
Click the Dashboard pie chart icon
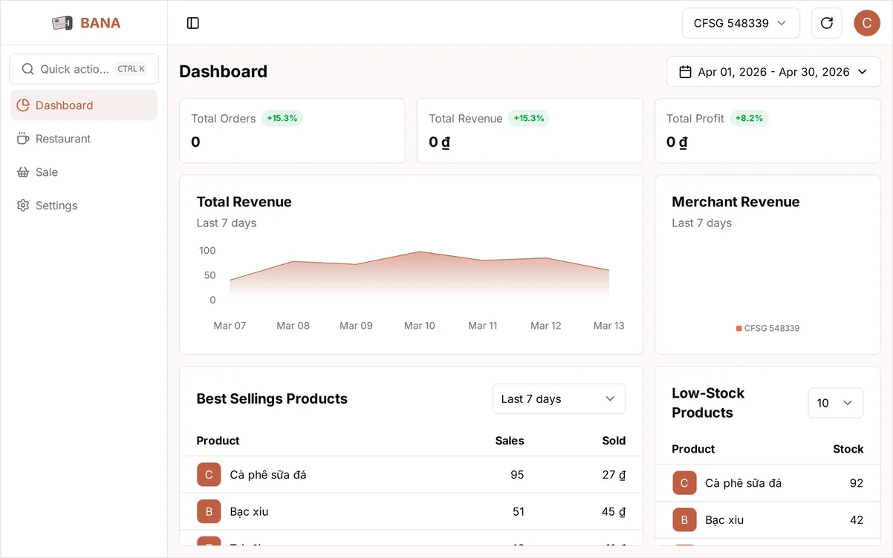(x=23, y=105)
